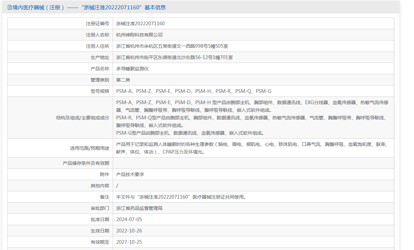Select the 批准日期 label
Screen dimensions: 414x250
100,219
